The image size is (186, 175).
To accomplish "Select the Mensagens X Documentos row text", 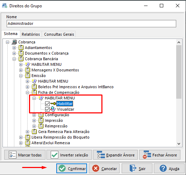I will 55,70.
